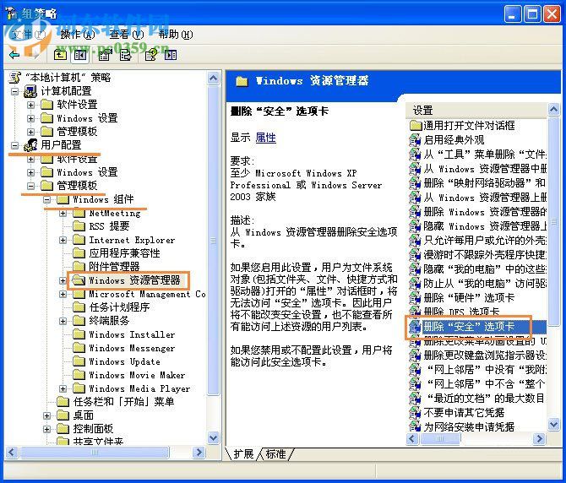The width and height of the screenshot is (566, 483).
Task: Click the Local Computer Policy root icon
Action: tap(15, 78)
